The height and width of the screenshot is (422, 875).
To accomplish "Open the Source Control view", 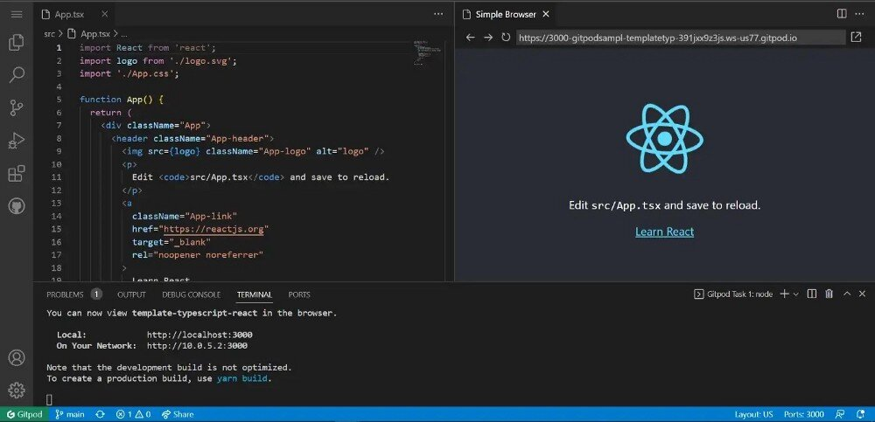I will pyautogui.click(x=16, y=108).
